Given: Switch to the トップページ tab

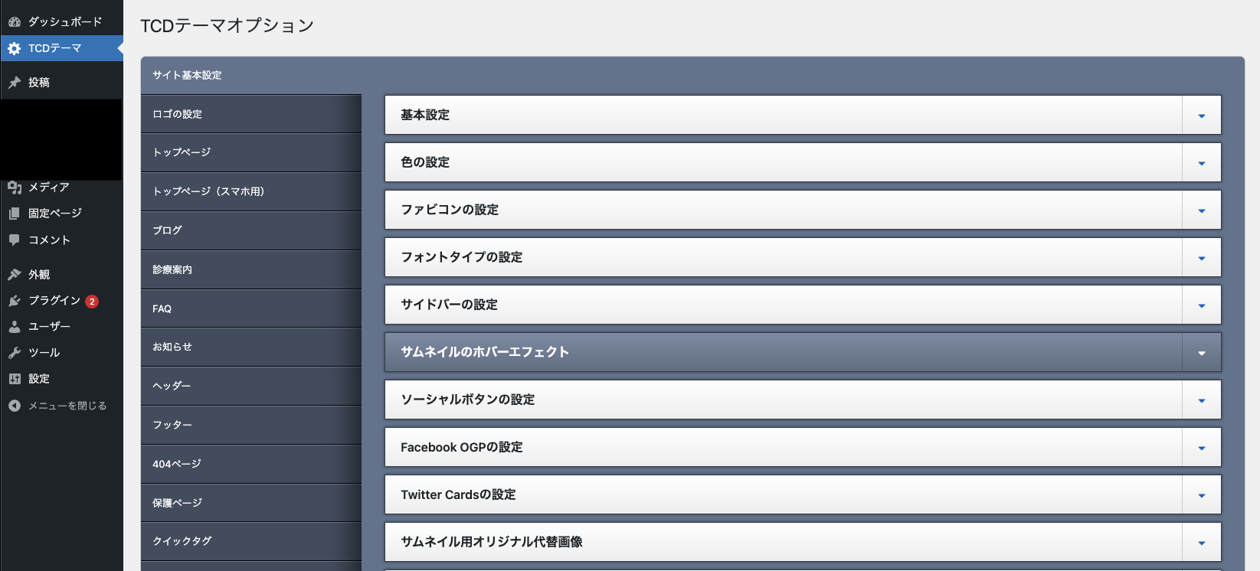Looking at the screenshot, I should (x=251, y=152).
